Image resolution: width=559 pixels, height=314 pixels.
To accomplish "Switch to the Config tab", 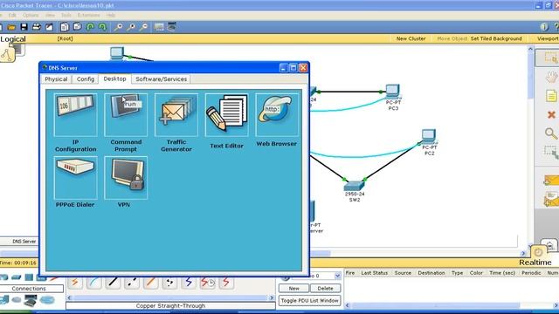I will click(86, 79).
